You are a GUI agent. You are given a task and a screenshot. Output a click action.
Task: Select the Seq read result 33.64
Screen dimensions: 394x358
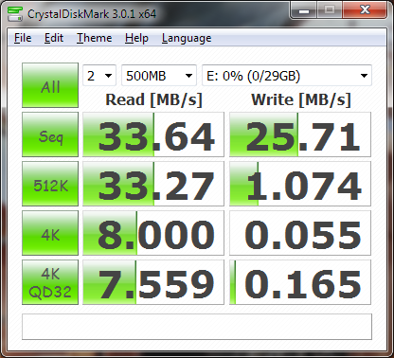point(153,134)
